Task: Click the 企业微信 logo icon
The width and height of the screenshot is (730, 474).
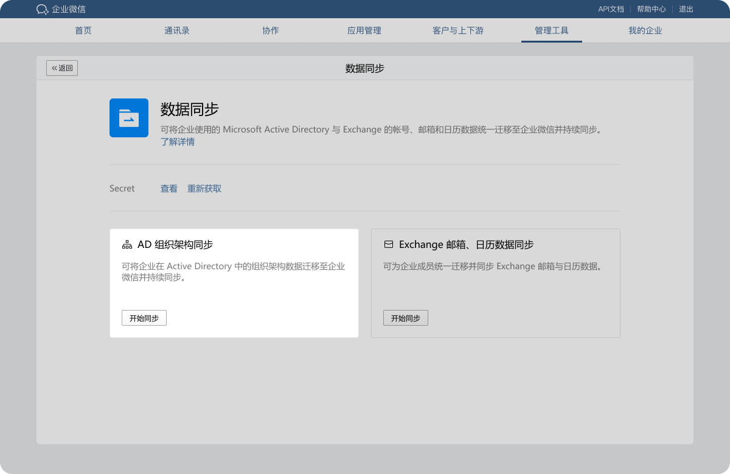Action: tap(42, 9)
